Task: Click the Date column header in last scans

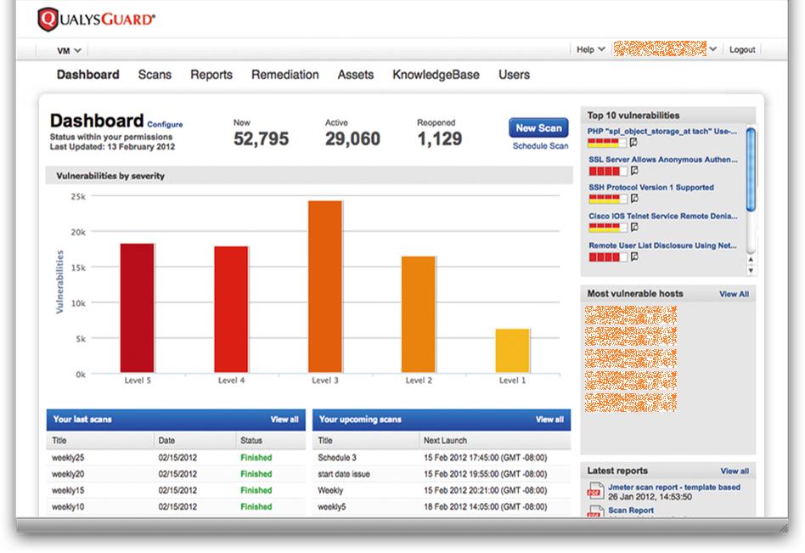Action: point(166,441)
